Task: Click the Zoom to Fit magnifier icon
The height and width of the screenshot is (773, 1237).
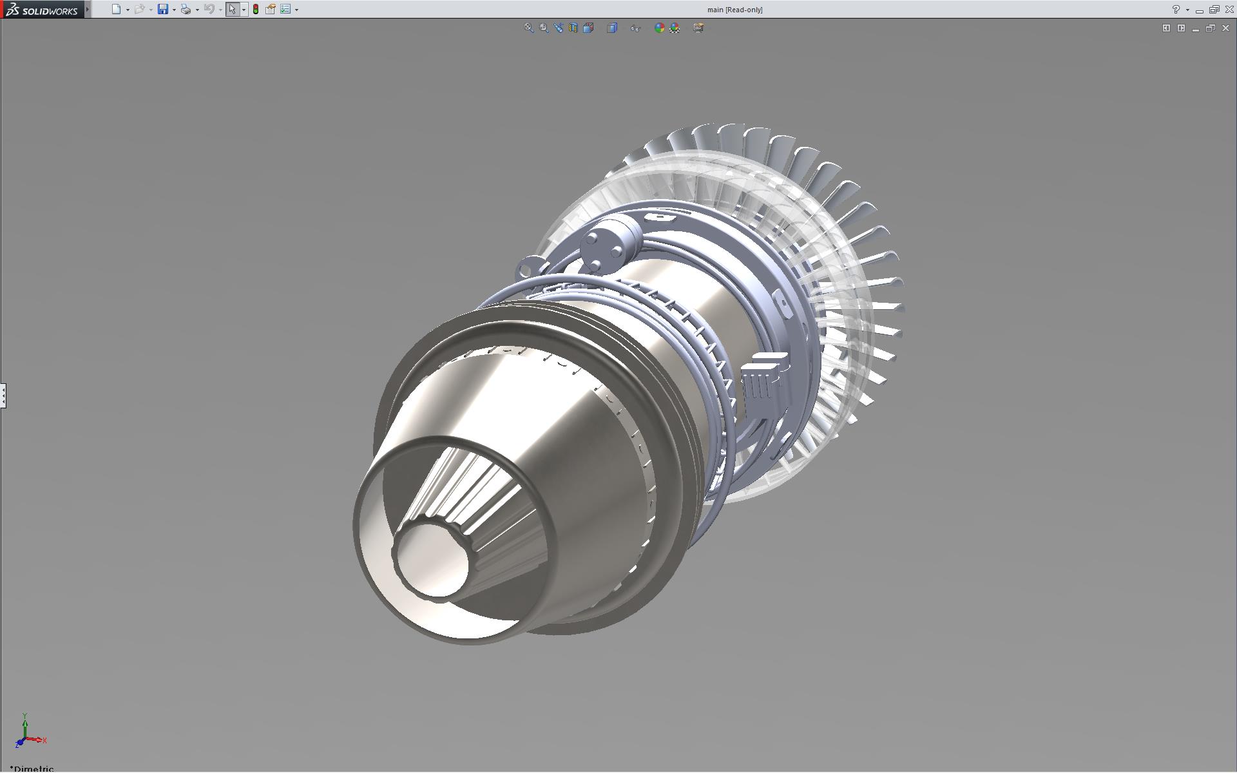Action: (x=529, y=28)
